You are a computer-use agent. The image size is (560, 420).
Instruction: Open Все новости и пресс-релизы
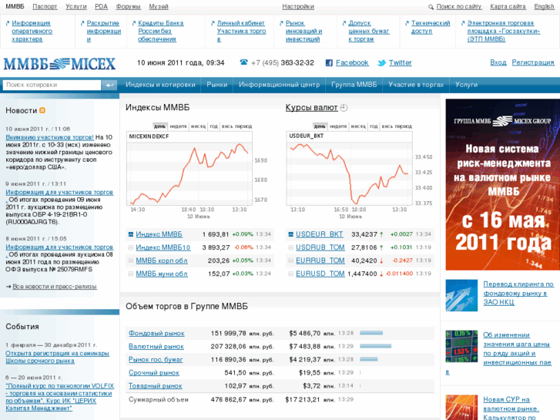click(x=55, y=287)
